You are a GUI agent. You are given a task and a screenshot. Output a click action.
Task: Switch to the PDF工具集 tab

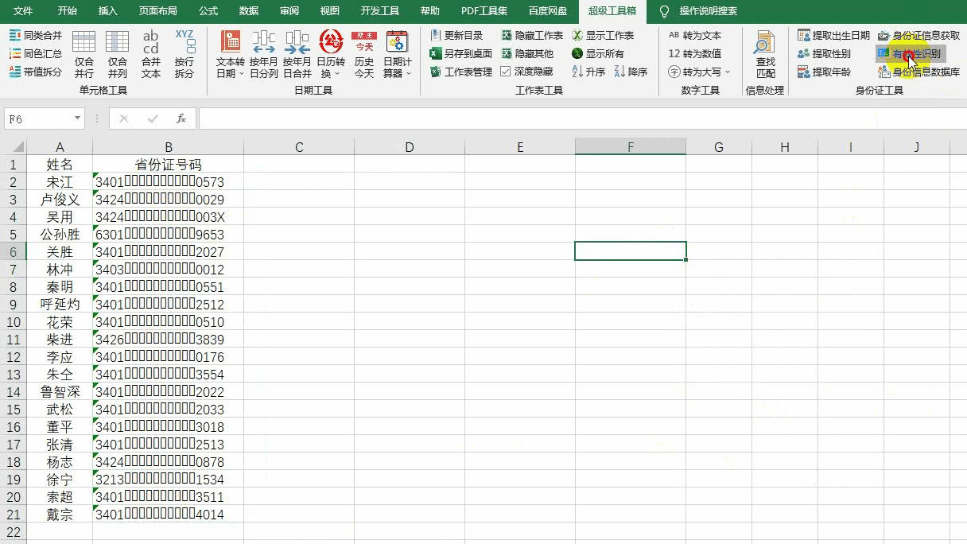484,11
